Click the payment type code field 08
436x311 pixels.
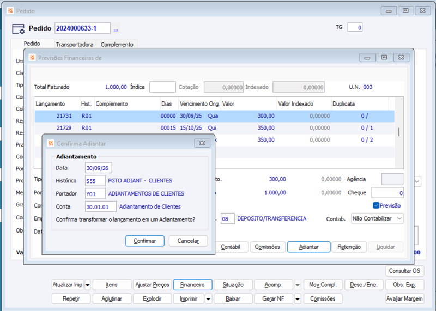point(228,219)
